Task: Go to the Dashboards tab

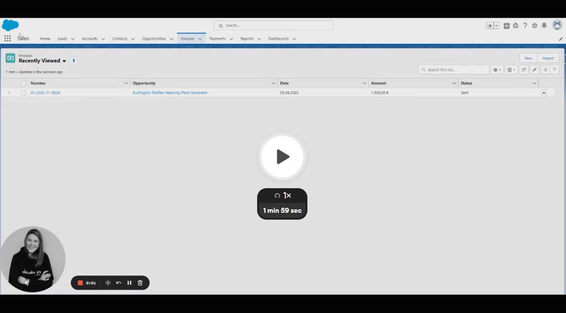Action: pos(278,38)
